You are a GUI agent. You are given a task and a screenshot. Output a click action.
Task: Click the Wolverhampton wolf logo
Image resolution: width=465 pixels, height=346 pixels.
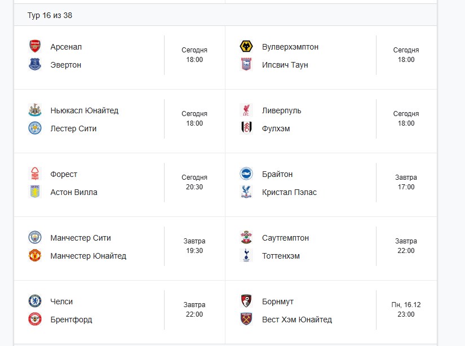pos(246,47)
